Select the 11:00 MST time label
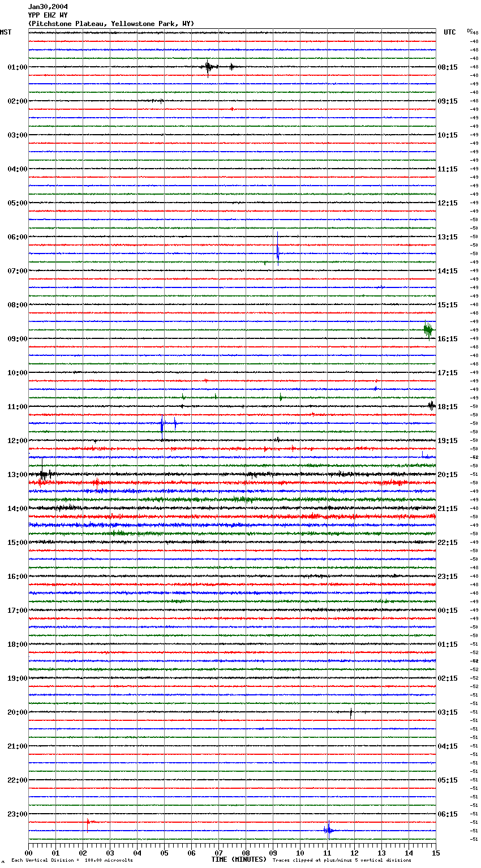481x868 pixels. coord(18,407)
